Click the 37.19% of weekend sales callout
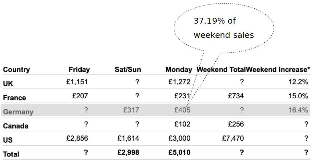The image size is (324, 164). pos(224,28)
